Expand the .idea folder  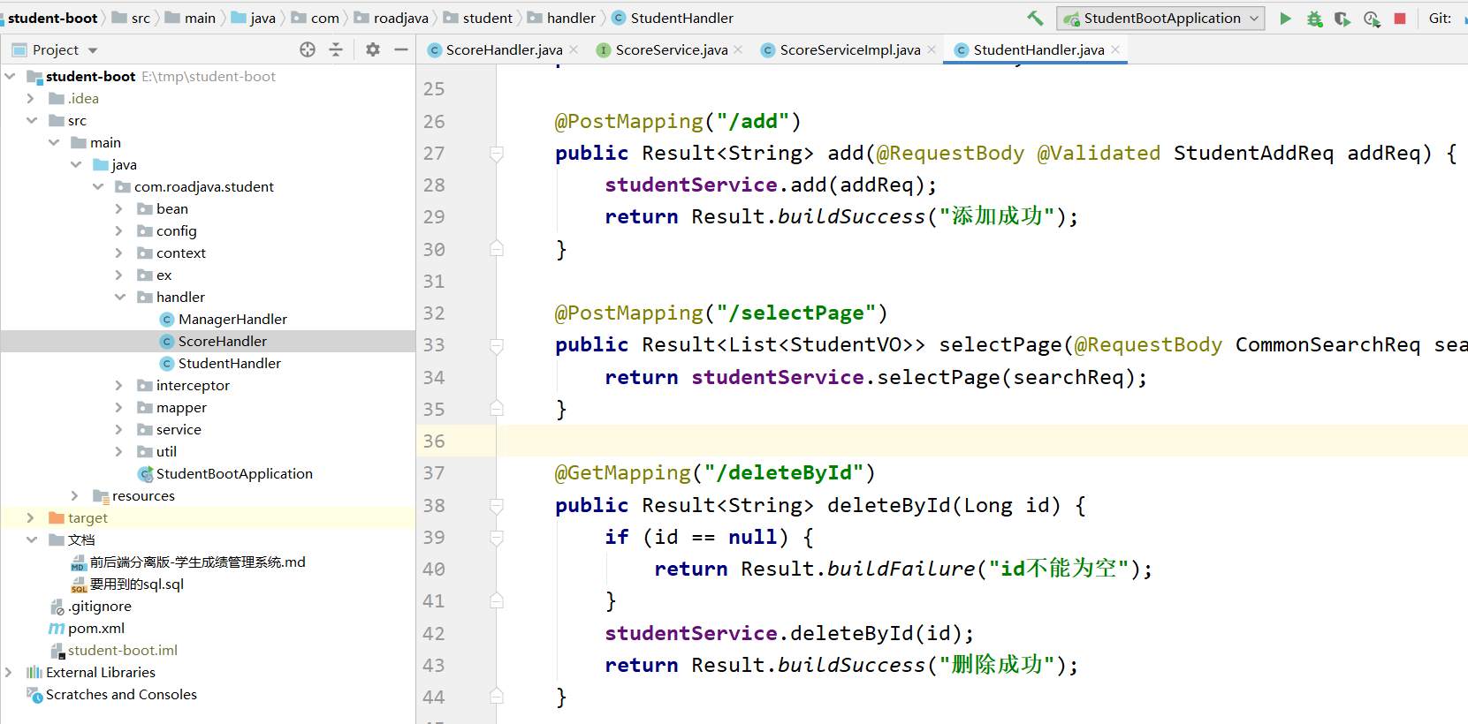(31, 99)
